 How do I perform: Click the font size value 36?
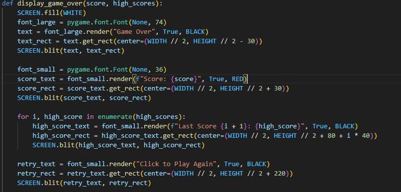coord(159,69)
